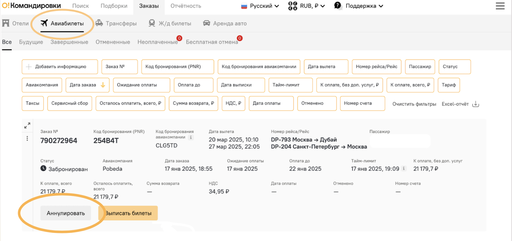Click the Russian flag language icon

pyautogui.click(x=244, y=6)
